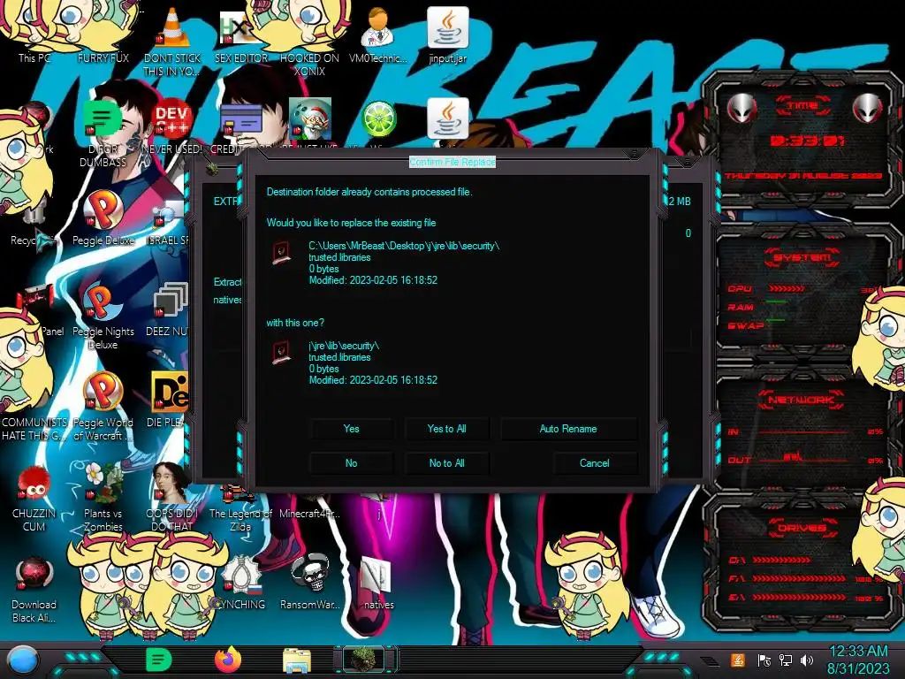
Task: Open the lime slice desktop icon
Action: [x=378, y=119]
